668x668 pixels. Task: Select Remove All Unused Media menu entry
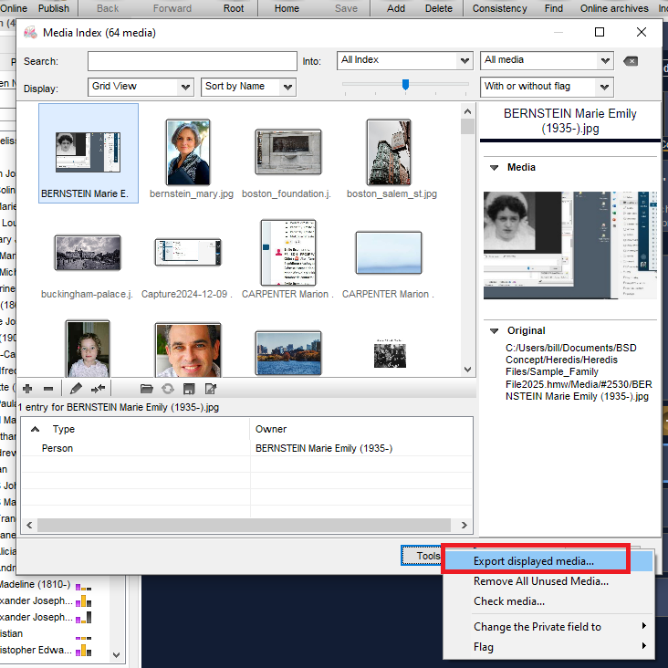pos(540,581)
